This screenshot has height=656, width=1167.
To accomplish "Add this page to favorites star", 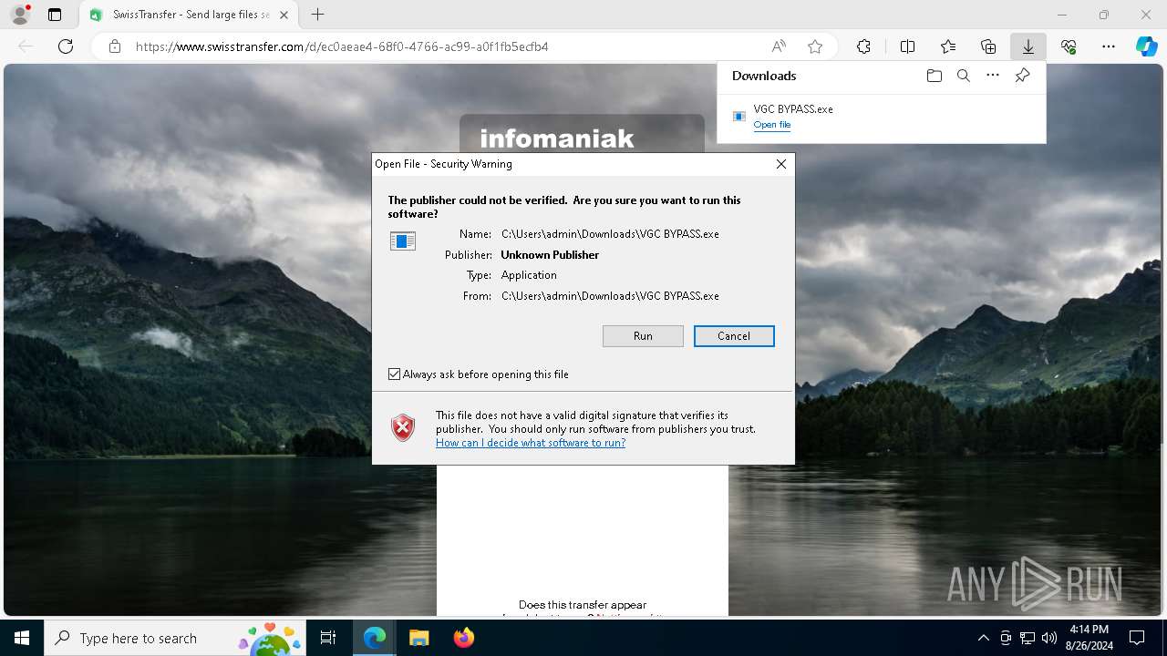I will [x=815, y=46].
